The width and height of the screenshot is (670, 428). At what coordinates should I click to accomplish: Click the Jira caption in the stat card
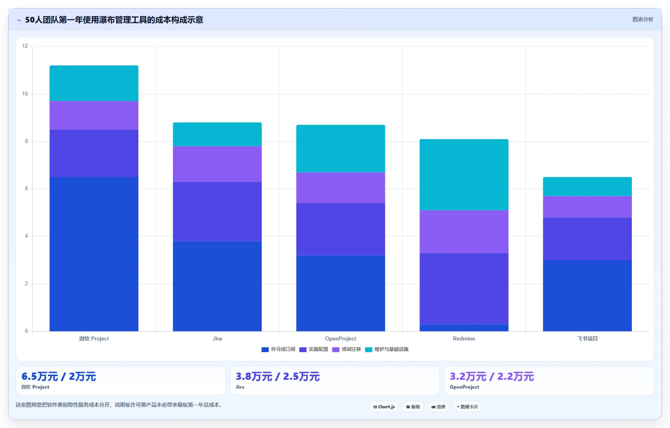240,387
